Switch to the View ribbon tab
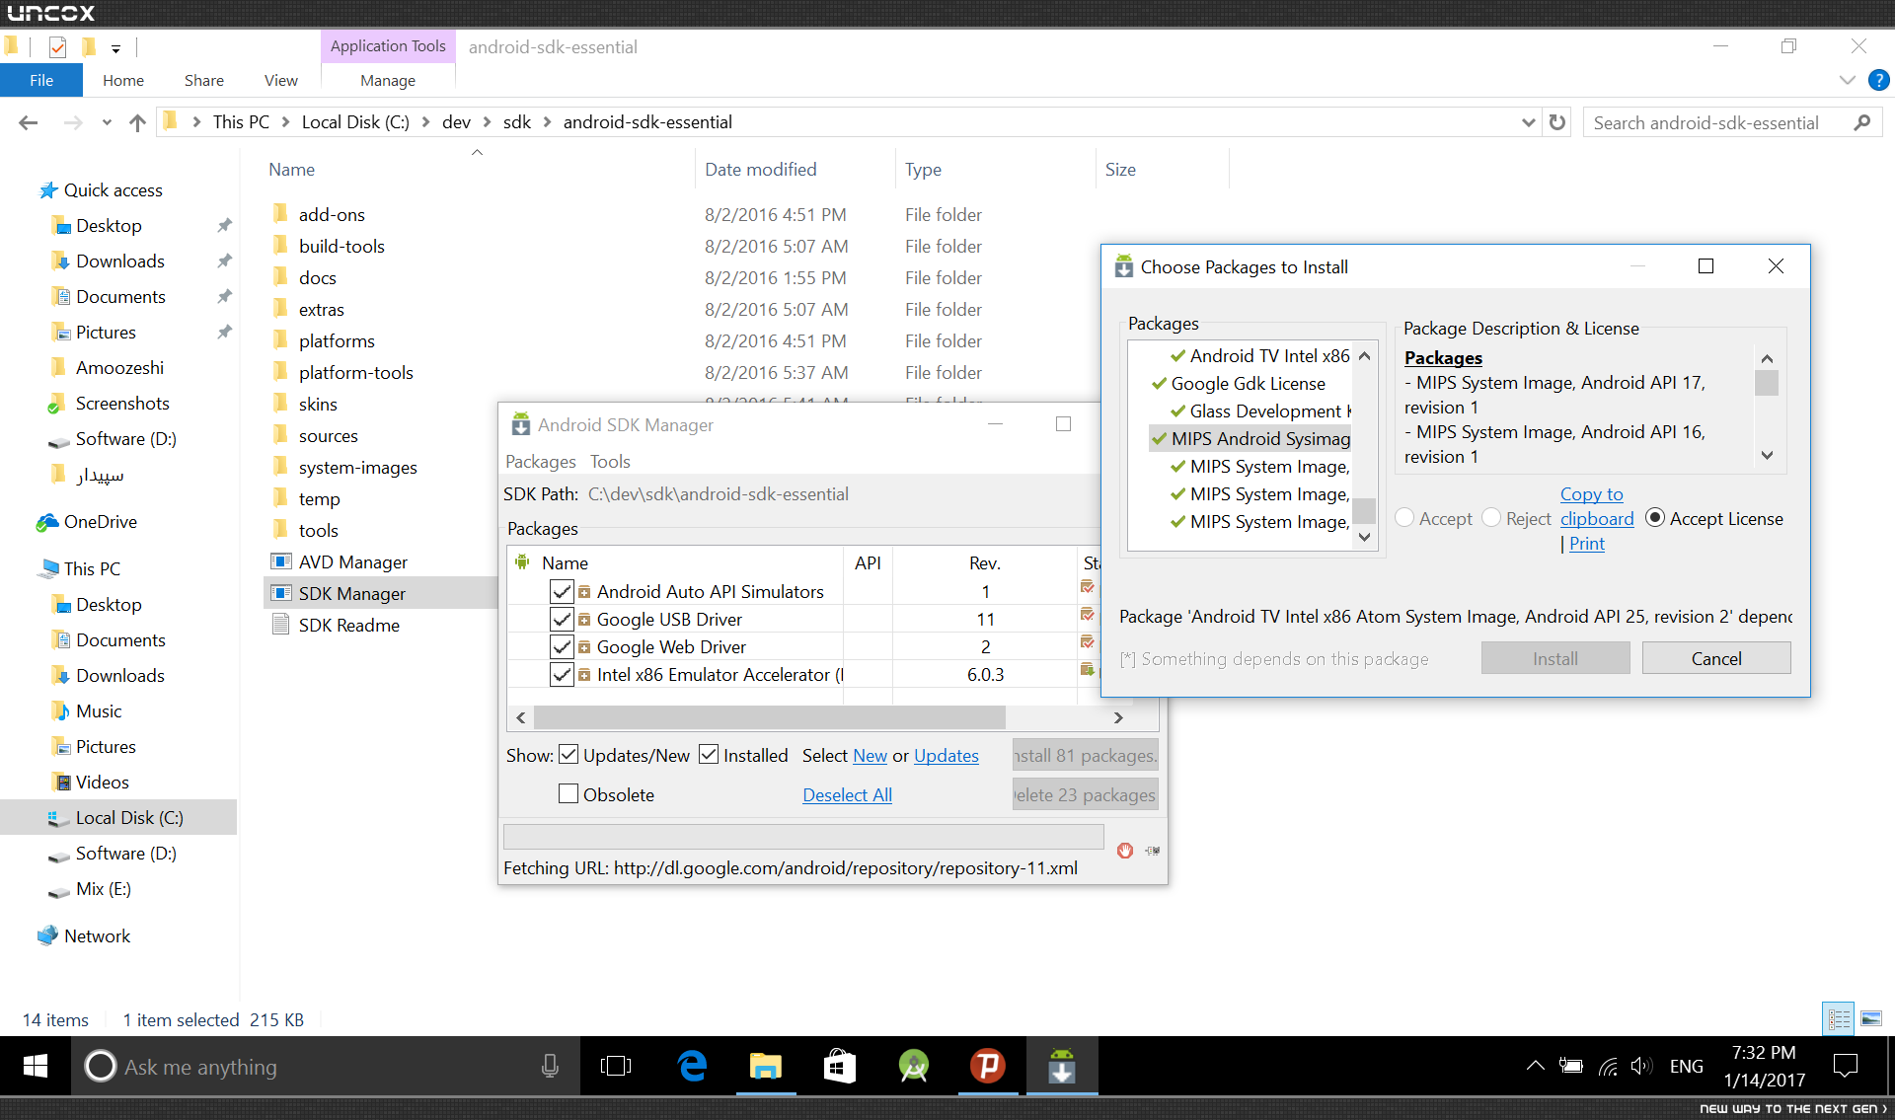This screenshot has width=1895, height=1120. 281,81
